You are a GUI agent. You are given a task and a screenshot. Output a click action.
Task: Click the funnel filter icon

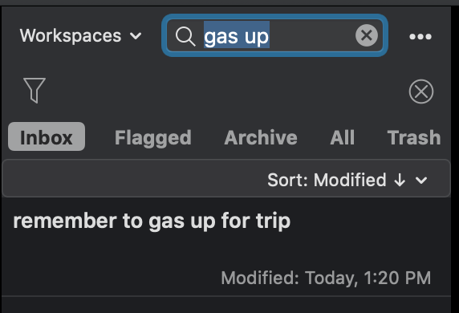pyautogui.click(x=35, y=90)
